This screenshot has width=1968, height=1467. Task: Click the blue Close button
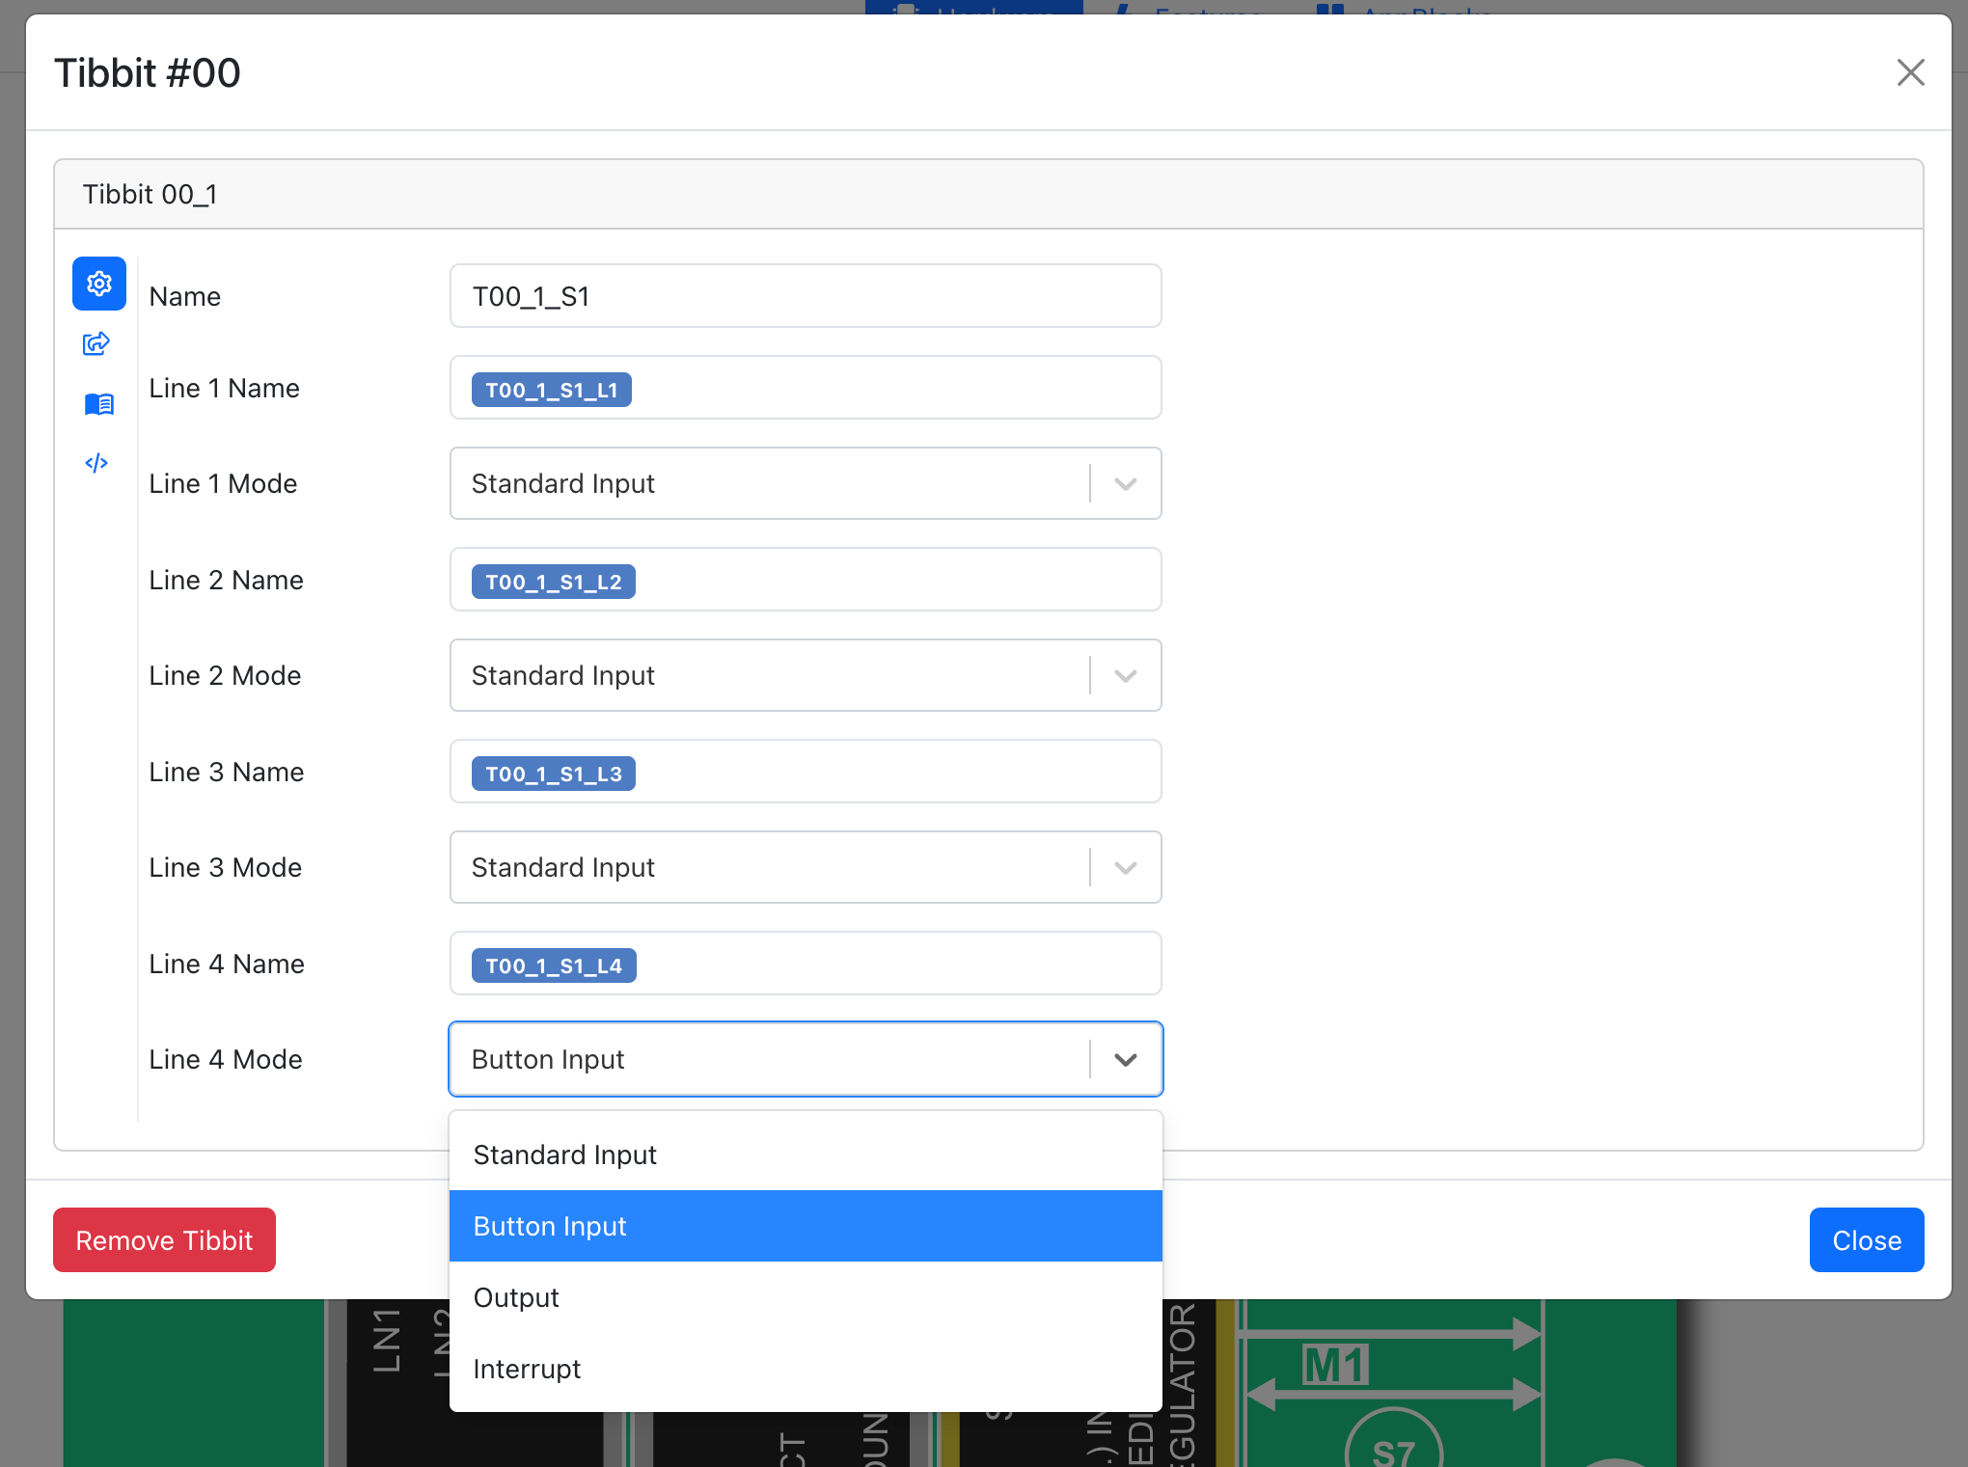pyautogui.click(x=1866, y=1240)
